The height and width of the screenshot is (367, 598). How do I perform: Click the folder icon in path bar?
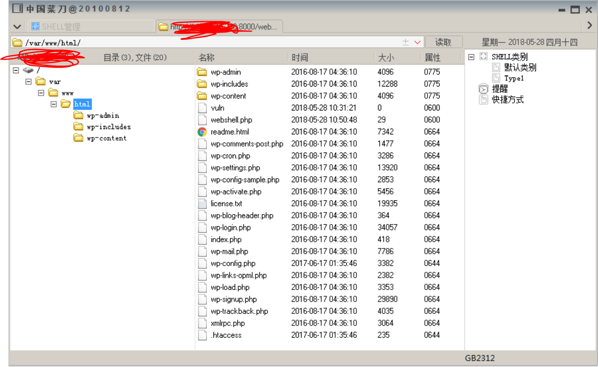(x=17, y=42)
